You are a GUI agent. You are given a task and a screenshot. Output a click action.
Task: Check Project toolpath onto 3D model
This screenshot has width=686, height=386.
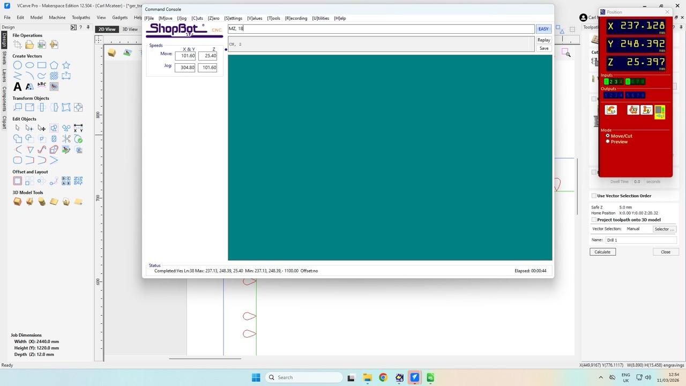[x=594, y=220]
